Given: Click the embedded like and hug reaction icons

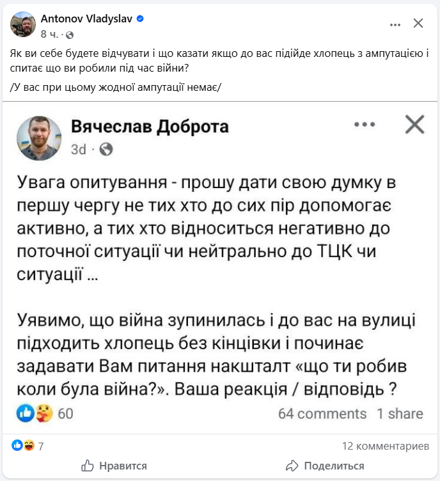Looking at the screenshot, I should click(x=35, y=413).
